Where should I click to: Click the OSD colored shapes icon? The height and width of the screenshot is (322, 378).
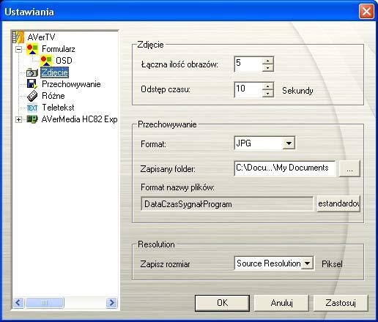[46, 61]
